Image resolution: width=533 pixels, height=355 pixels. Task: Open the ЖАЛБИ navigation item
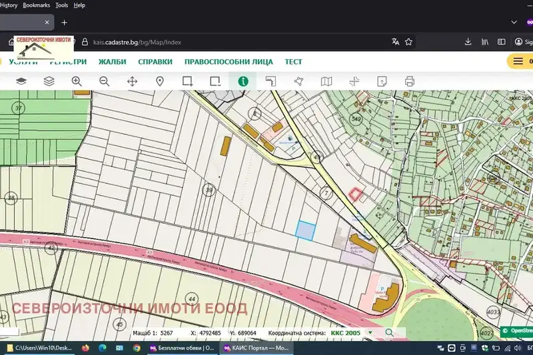(x=112, y=62)
